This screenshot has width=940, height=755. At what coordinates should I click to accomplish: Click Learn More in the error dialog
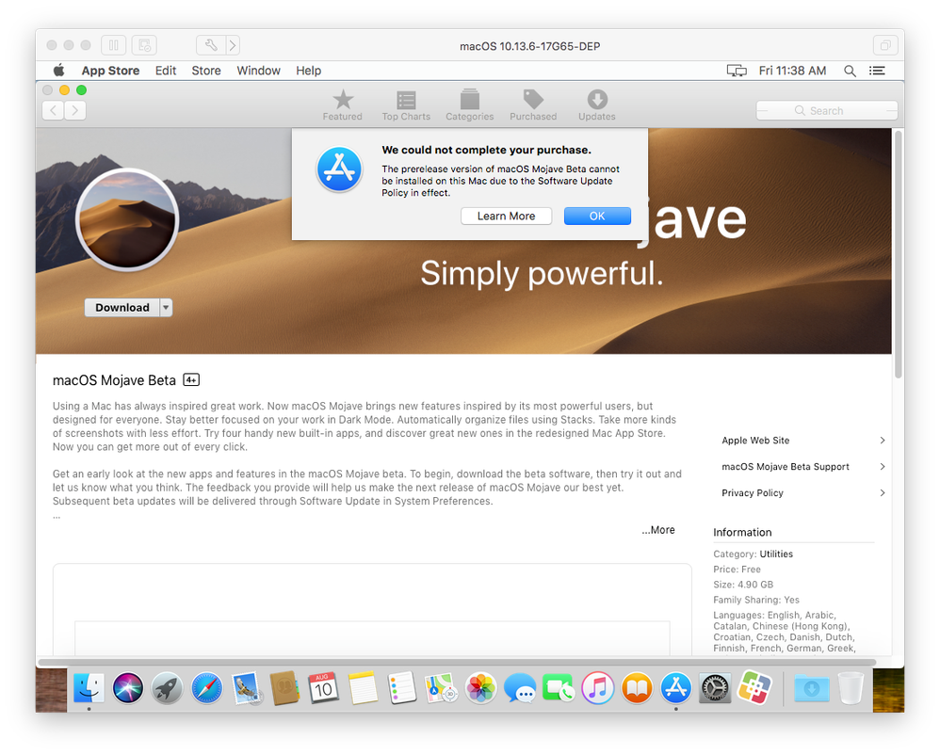click(506, 216)
